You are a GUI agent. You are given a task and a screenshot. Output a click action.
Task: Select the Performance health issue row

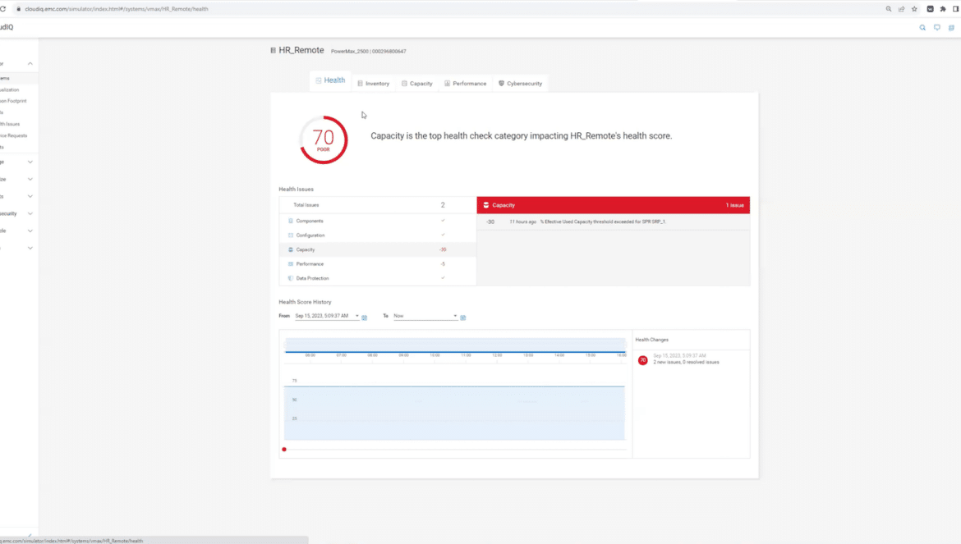(378, 263)
